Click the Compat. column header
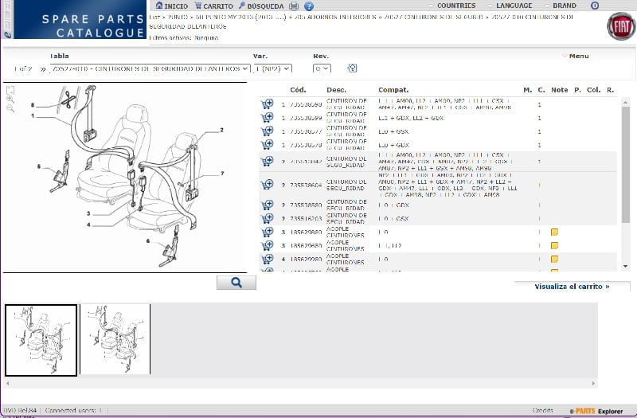 (x=393, y=90)
